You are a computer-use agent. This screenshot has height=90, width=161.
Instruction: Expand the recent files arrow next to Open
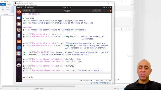[30, 11]
